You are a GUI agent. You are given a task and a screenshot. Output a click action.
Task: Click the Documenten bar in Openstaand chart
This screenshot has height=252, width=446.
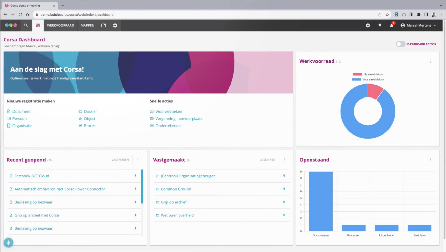tap(321, 201)
